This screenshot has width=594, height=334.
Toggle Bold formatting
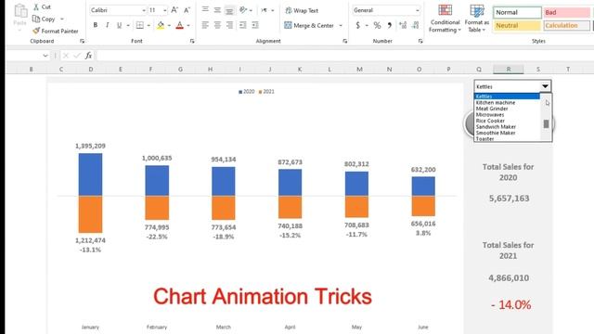click(95, 25)
